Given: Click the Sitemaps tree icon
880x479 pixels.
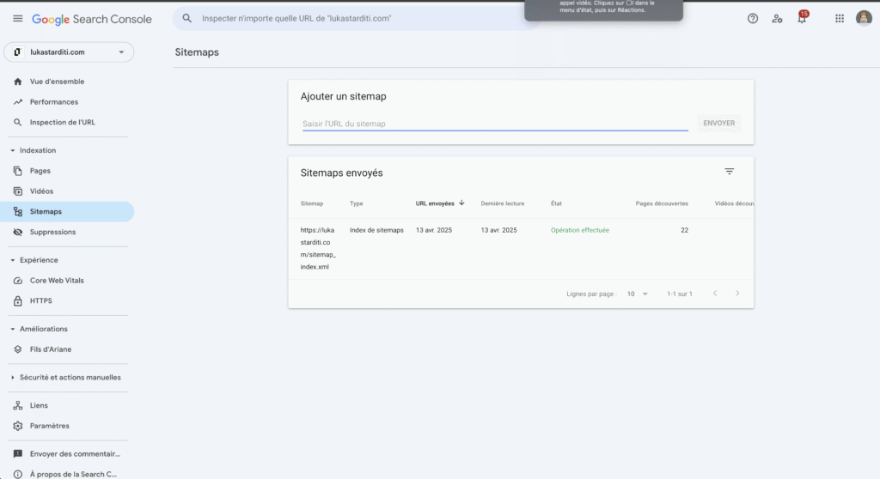Looking at the screenshot, I should tap(18, 211).
